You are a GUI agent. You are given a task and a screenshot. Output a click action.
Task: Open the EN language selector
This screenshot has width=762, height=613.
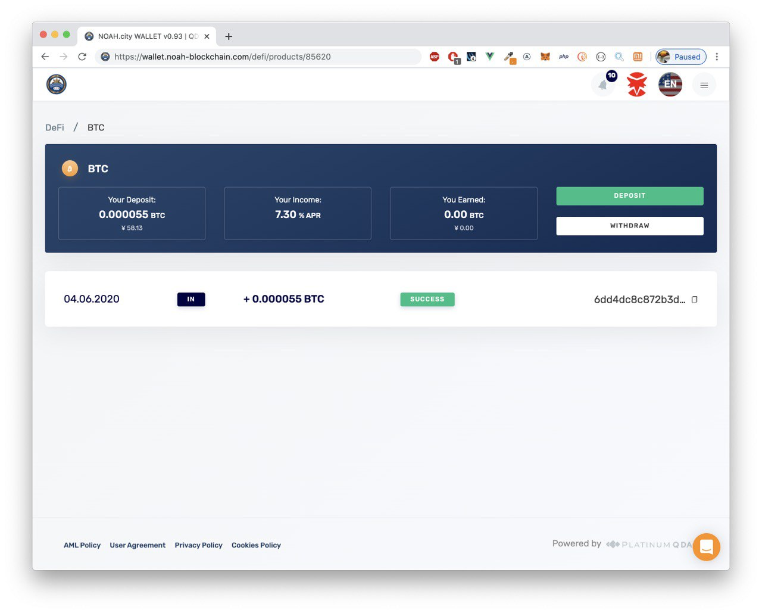670,85
